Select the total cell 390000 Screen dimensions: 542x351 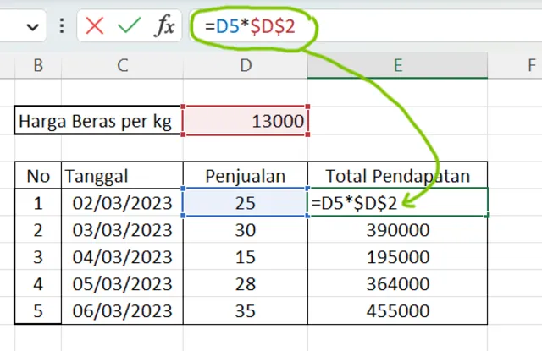[397, 229]
